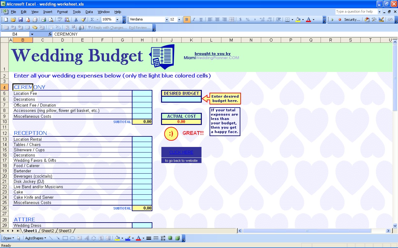Expand the Borders style dropdown arrow
Image resolution: width=398 pixels, height=248 pixels.
click(292, 20)
